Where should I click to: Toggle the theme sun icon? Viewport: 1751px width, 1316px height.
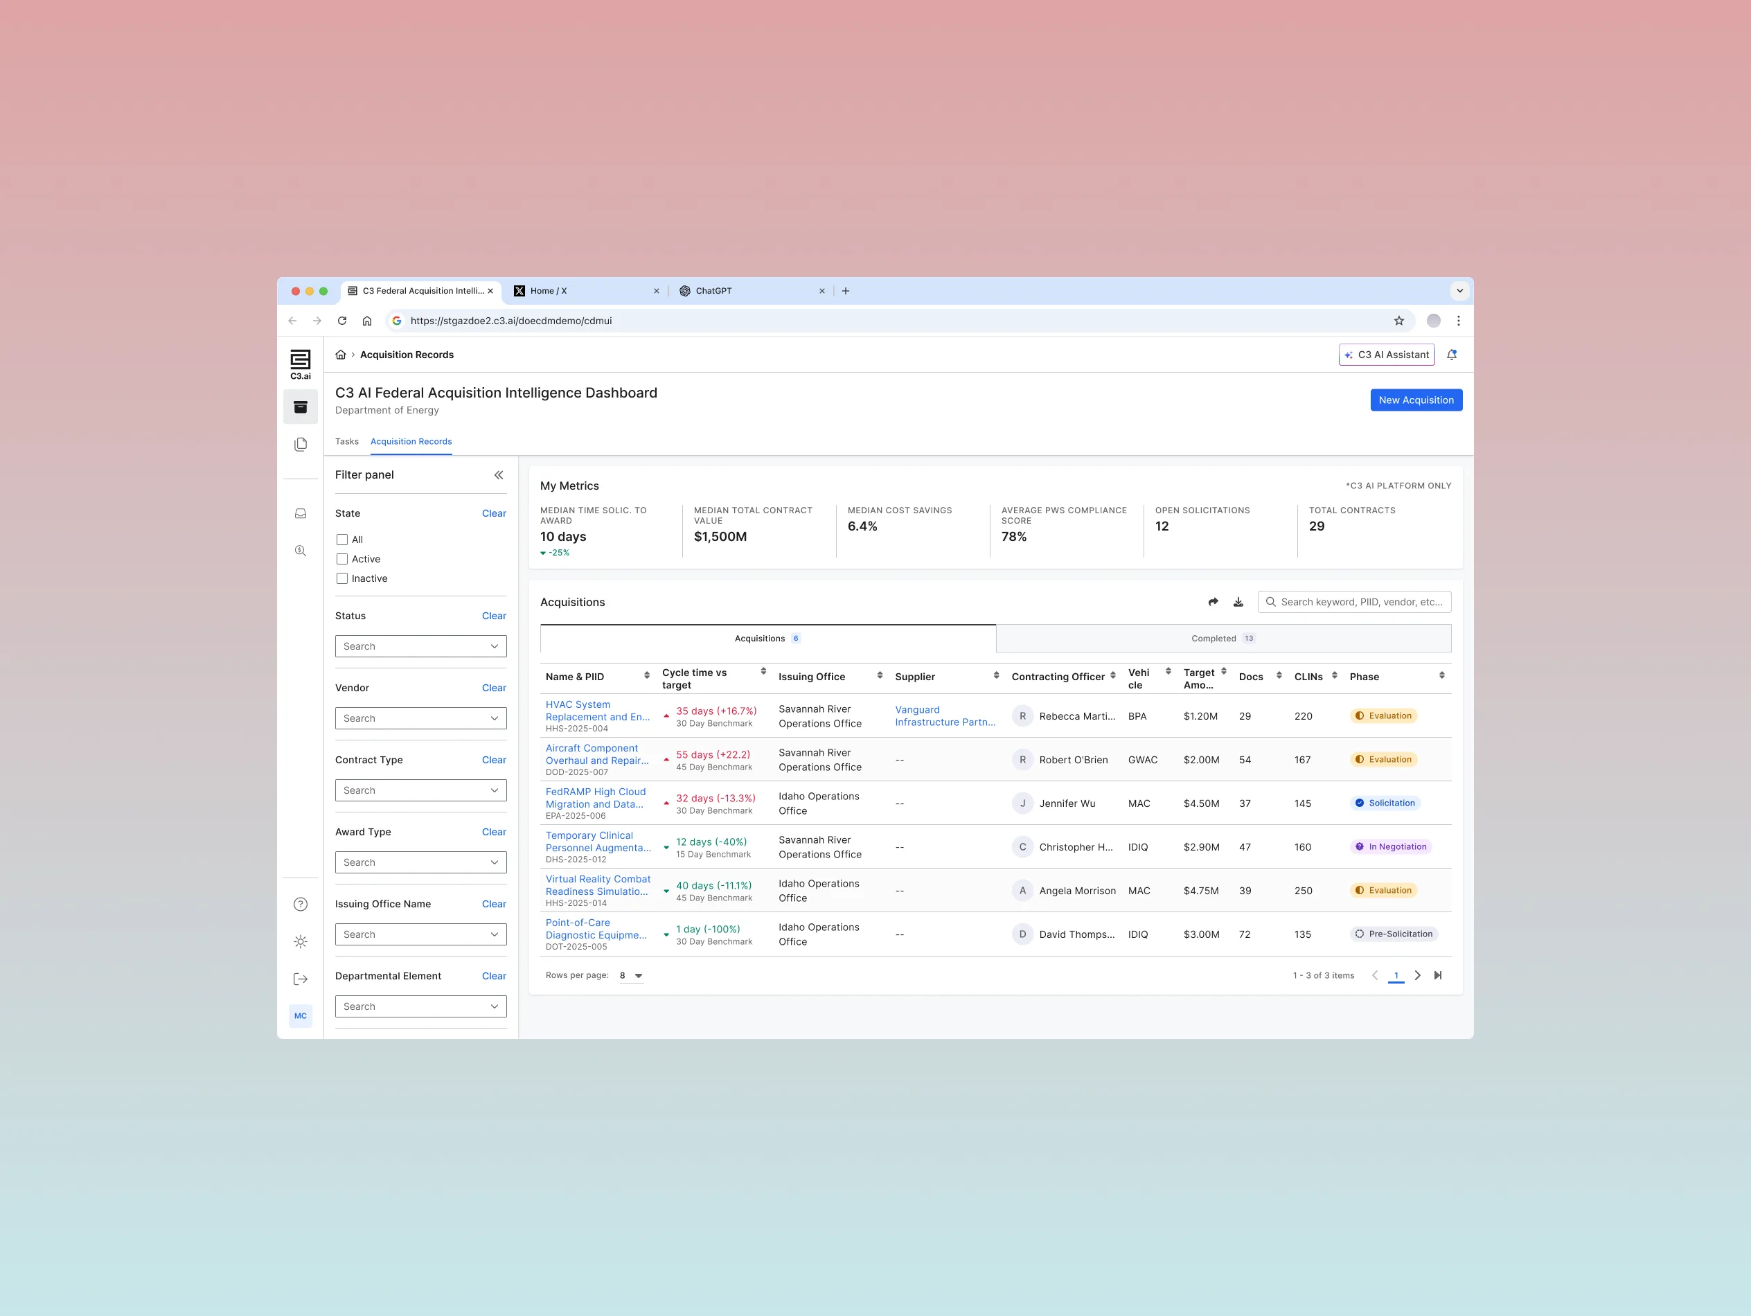301,941
